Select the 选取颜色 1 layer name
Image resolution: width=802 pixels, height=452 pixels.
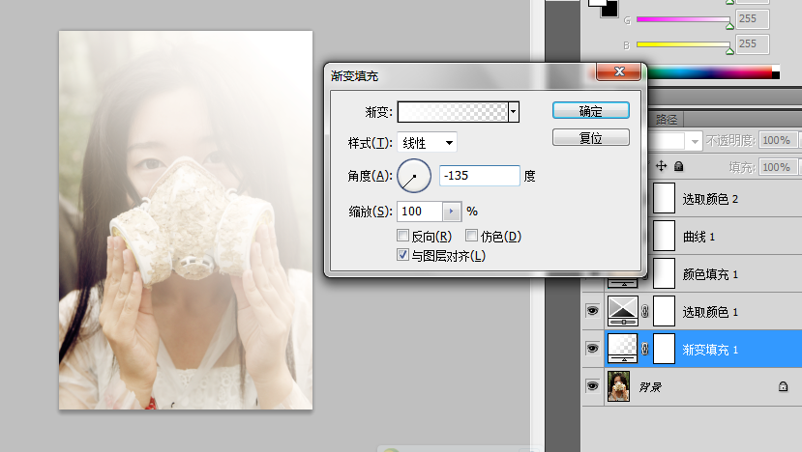pos(710,312)
